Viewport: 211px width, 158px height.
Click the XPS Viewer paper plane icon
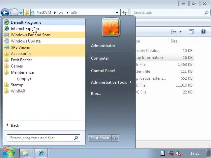point(7,47)
